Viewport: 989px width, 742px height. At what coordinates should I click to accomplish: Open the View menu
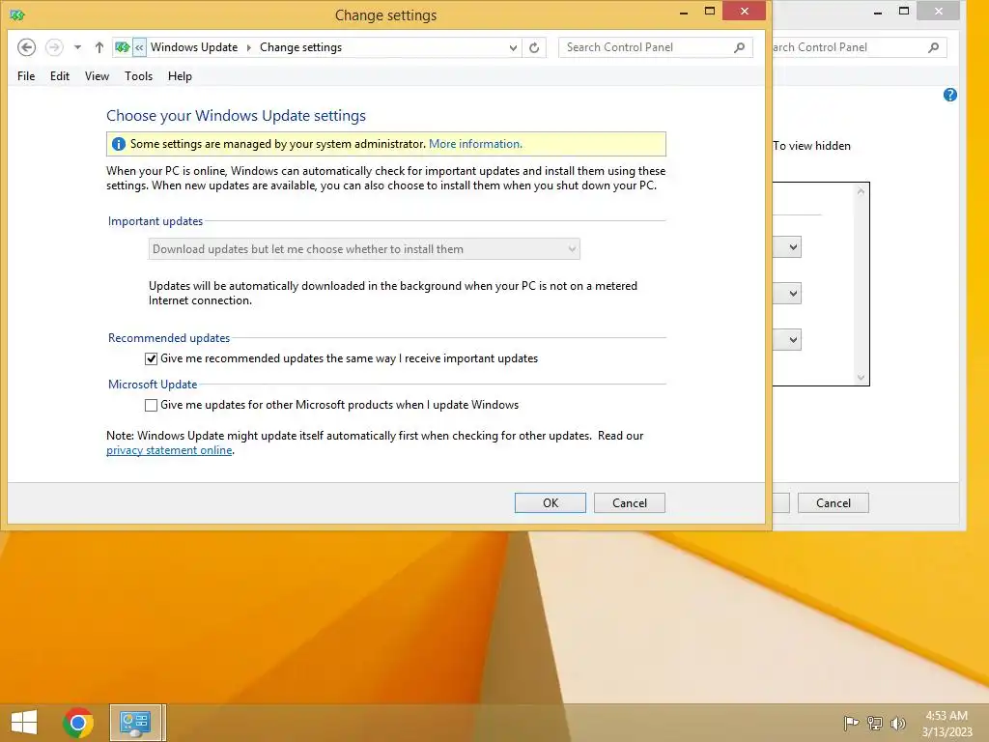coord(97,76)
